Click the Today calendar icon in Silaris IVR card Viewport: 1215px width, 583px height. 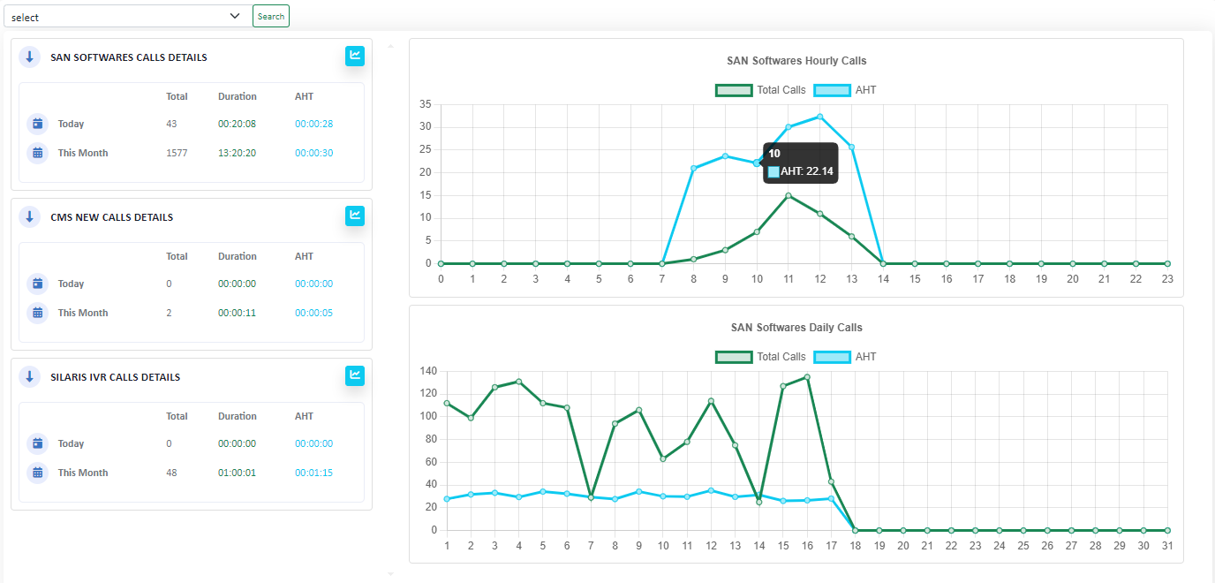pos(36,443)
